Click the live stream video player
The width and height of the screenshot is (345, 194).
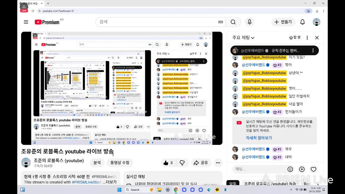click(122, 88)
